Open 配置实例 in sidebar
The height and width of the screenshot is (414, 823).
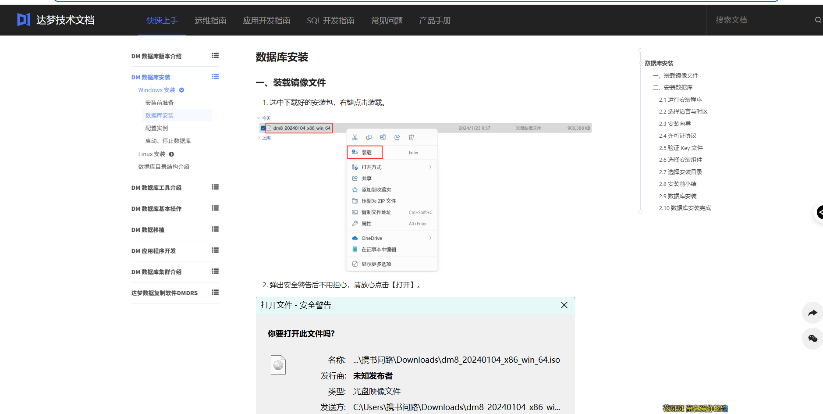point(156,128)
